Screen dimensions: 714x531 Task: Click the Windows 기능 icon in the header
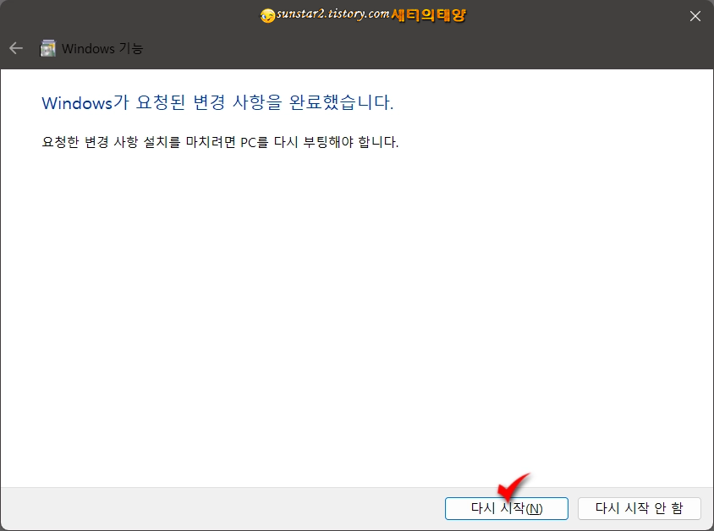pyautogui.click(x=48, y=48)
